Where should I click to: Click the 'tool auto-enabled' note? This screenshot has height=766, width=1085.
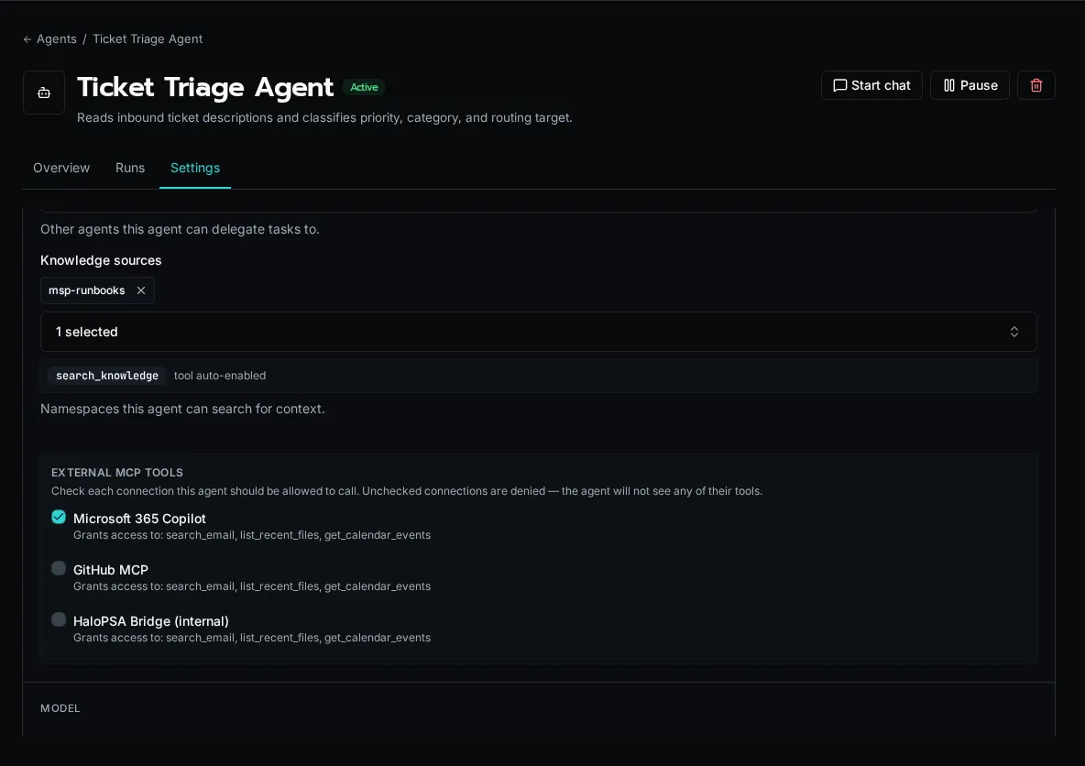(x=220, y=376)
